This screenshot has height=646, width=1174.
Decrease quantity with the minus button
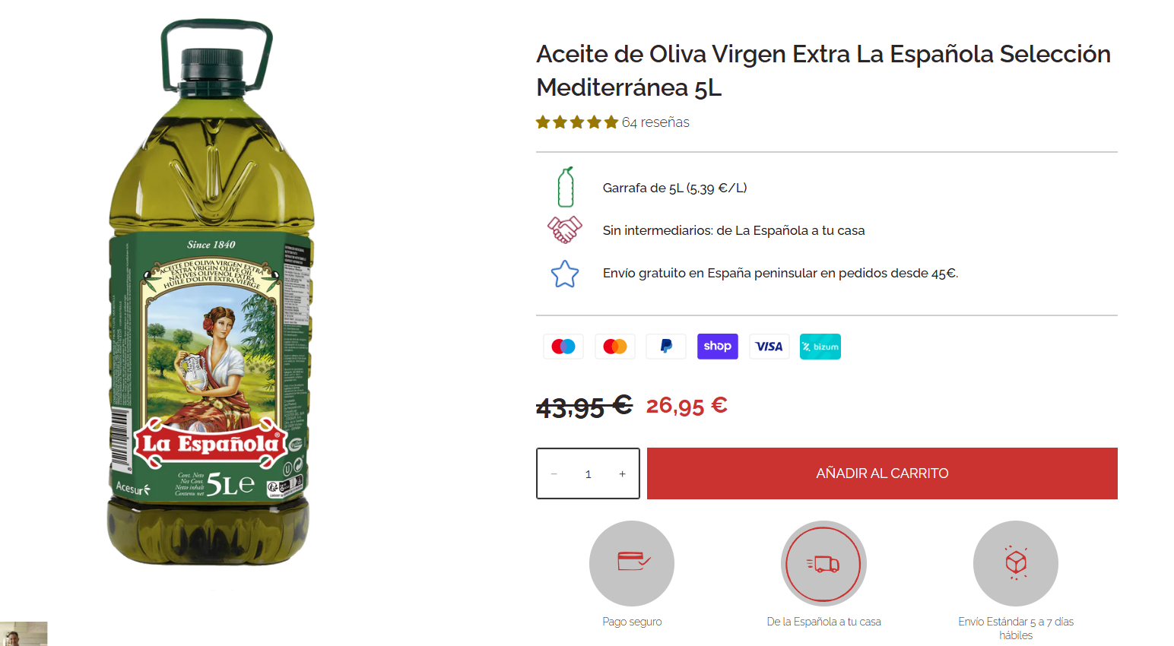(554, 473)
